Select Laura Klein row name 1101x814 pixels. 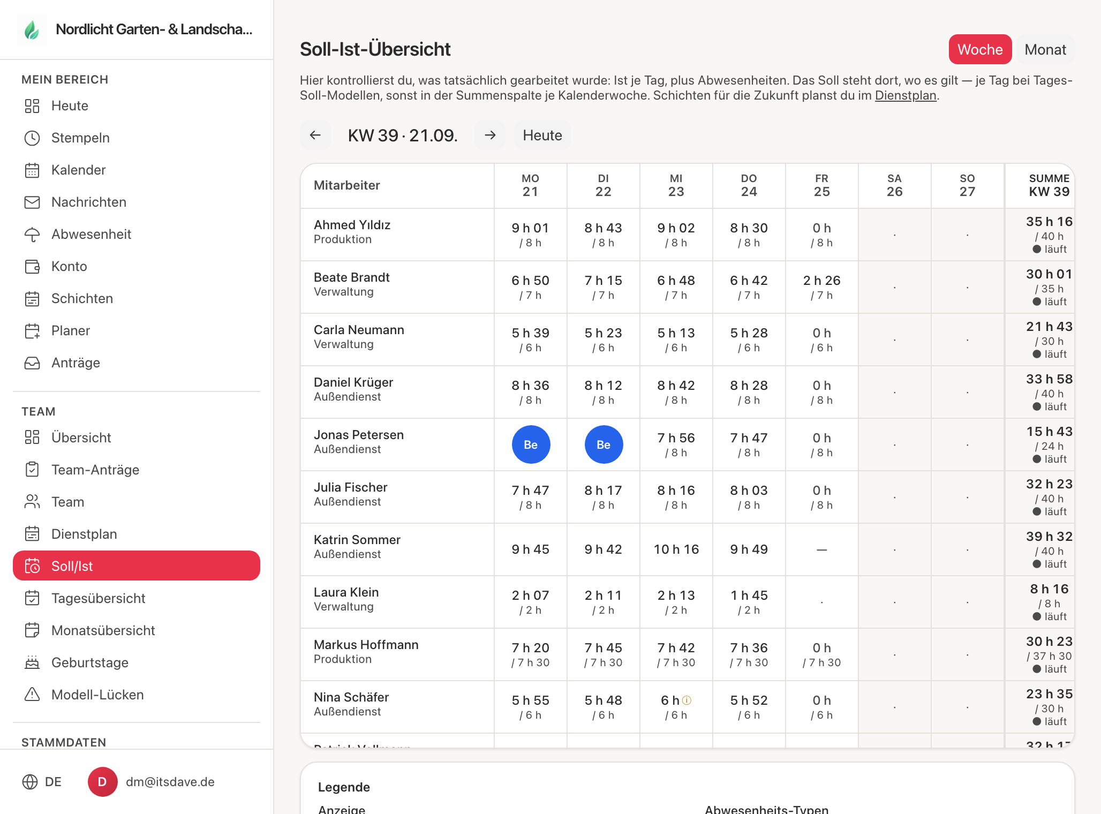point(346,592)
